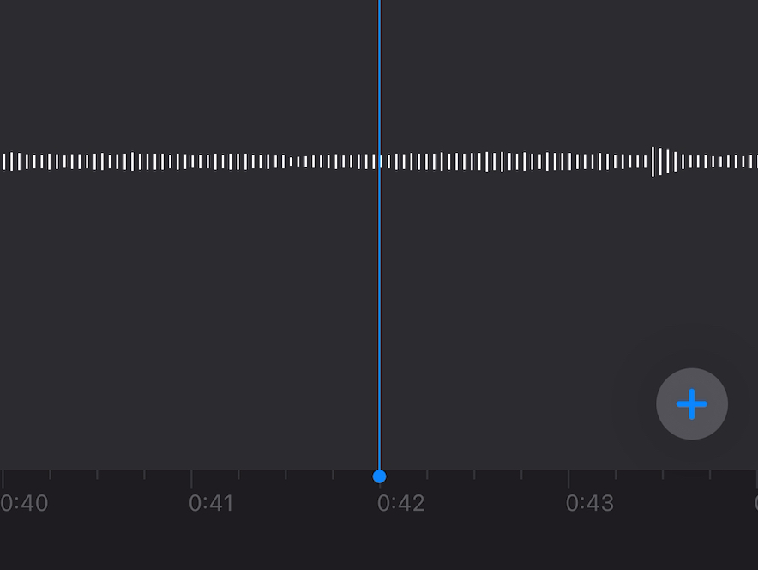Image resolution: width=758 pixels, height=570 pixels.
Task: Jump to the 0:41 timestamp label
Action: [x=211, y=503]
